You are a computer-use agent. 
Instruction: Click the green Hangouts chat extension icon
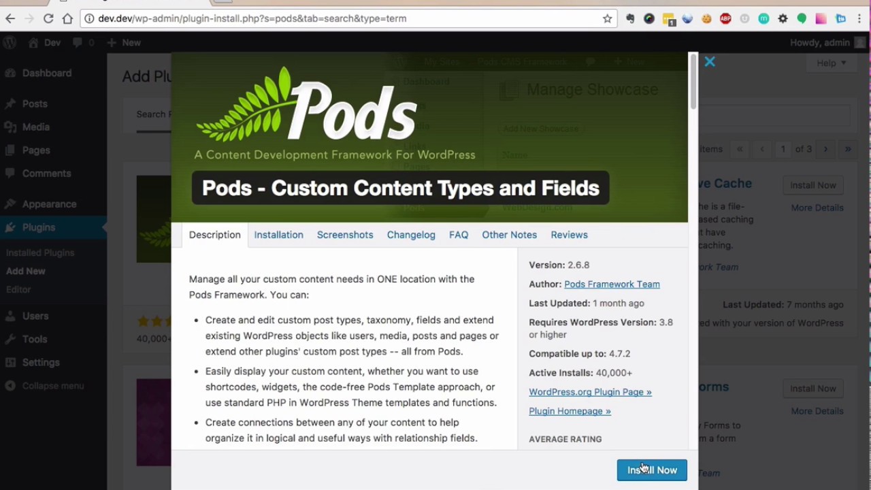point(802,19)
